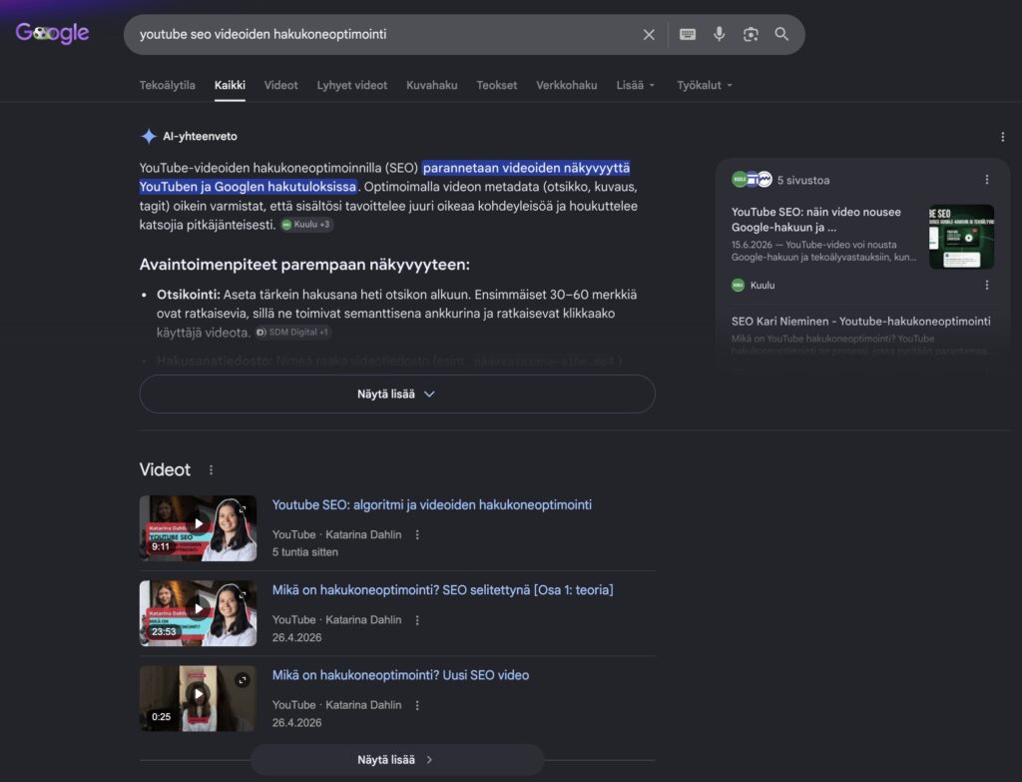Click the 5 sivustoa label
This screenshot has width=1022, height=782.
[803, 180]
